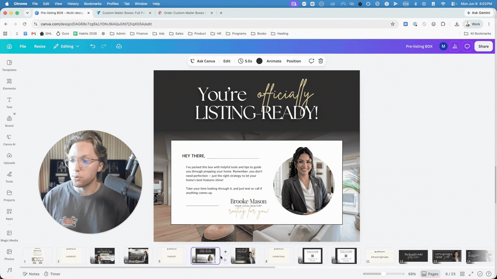Open grid view of pages

[462, 274]
